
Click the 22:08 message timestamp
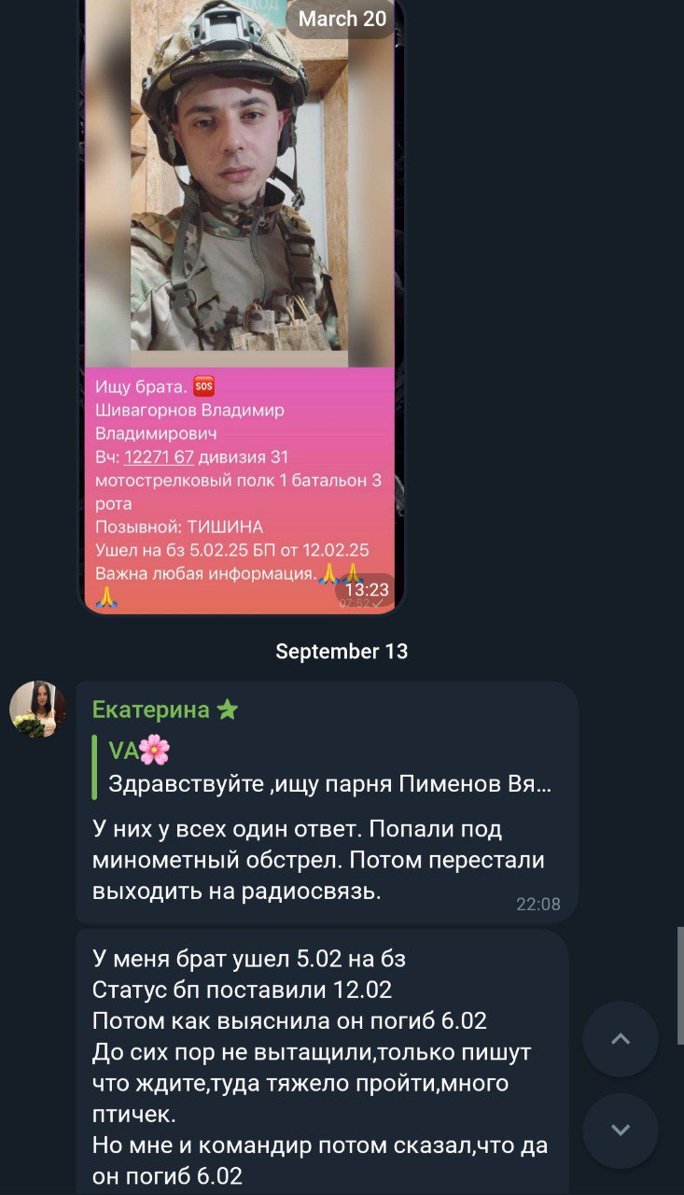[x=538, y=904]
